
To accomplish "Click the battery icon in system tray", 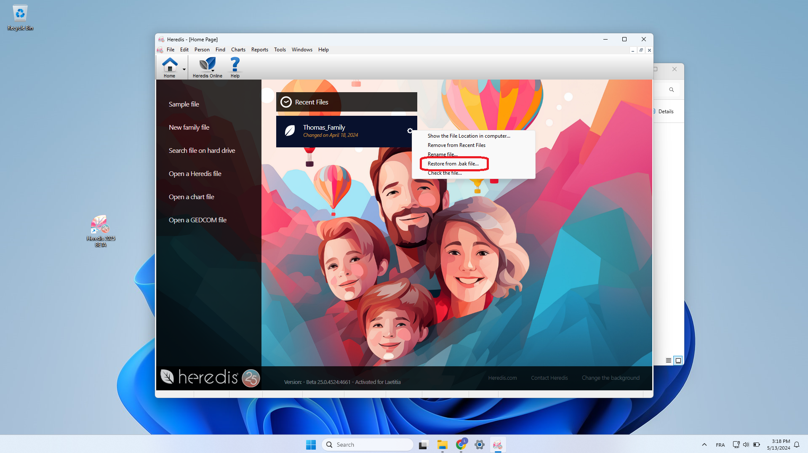I will pos(757,445).
